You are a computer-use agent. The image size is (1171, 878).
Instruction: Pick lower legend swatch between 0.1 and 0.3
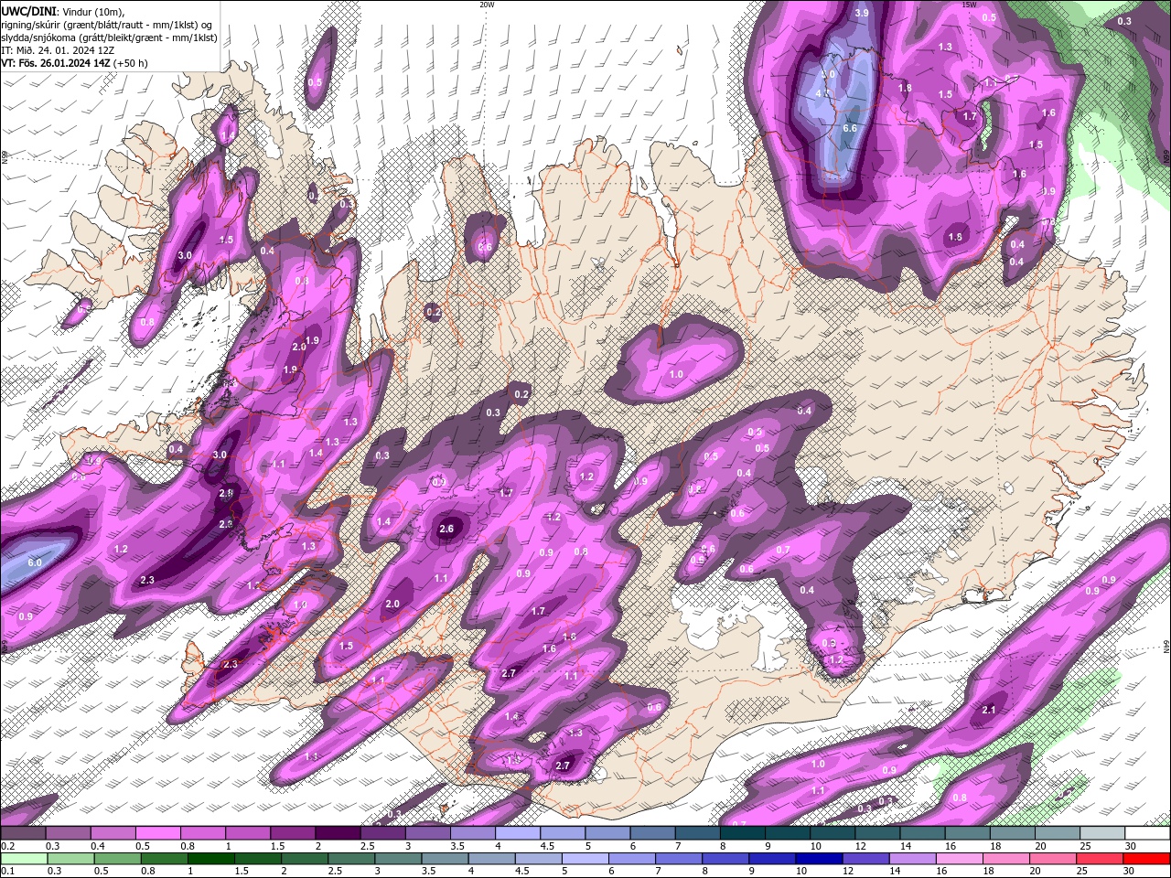click(24, 858)
